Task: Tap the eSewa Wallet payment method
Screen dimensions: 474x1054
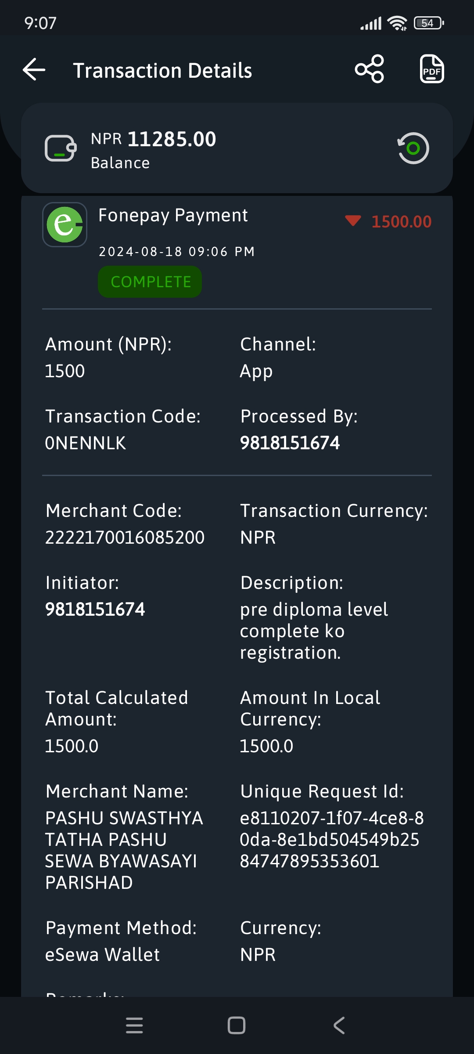Action: (102, 955)
